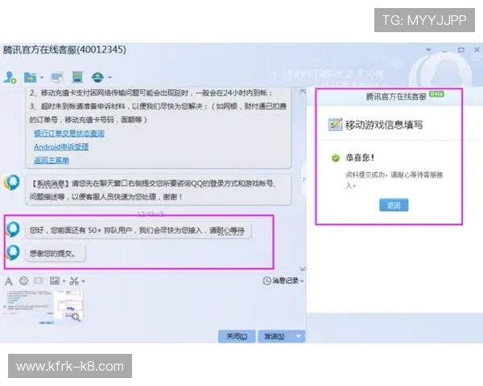The height and width of the screenshot is (386, 483).
Task: Click the 恭喜您! success text
Action: [x=360, y=158]
